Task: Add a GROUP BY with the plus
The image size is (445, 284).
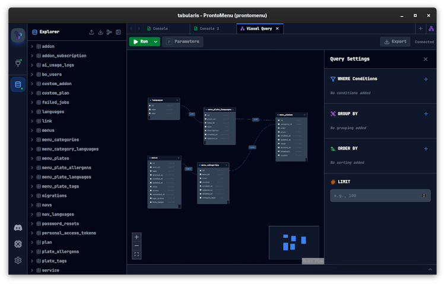Action: (x=425, y=114)
